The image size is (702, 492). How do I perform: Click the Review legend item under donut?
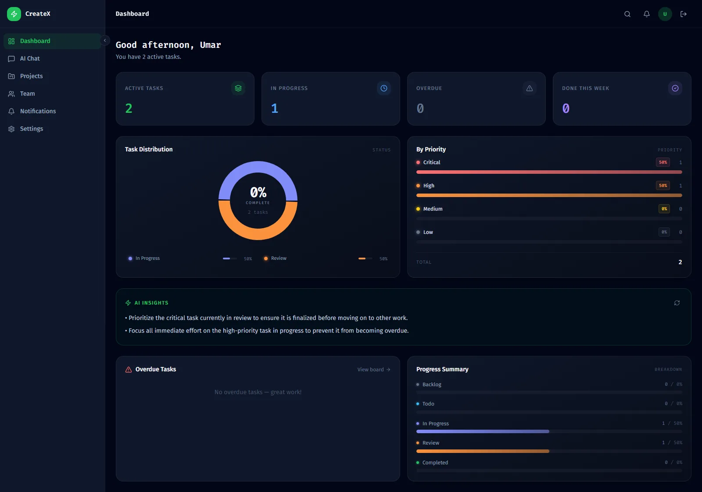(326, 259)
